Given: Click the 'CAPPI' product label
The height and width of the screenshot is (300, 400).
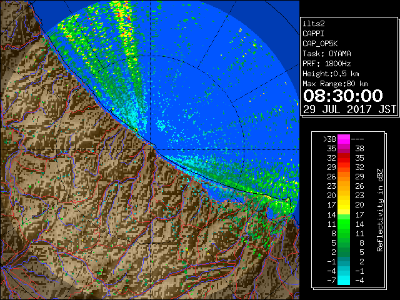Looking at the screenshot, I should point(313,34).
